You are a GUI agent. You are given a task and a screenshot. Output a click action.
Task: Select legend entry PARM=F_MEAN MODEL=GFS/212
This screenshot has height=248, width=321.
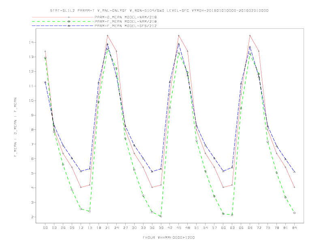pos(126,26)
